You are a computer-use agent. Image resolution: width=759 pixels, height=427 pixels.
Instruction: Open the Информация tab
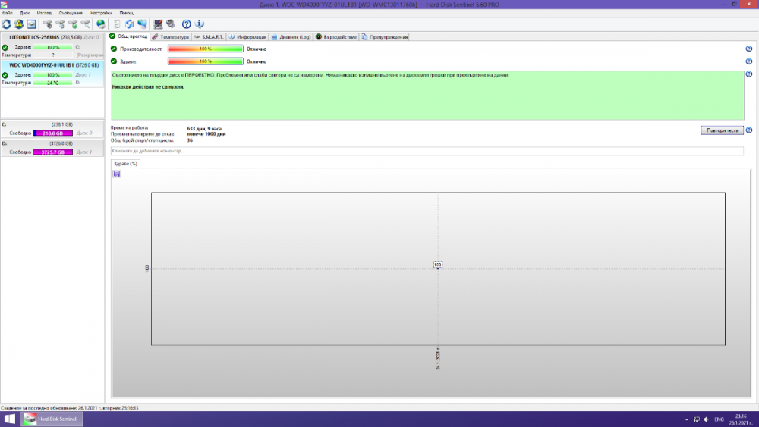click(x=247, y=36)
